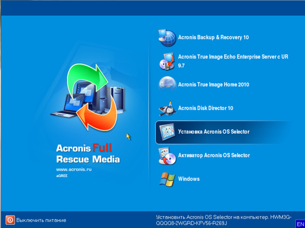Click the www.acronis.ru link text
The image size is (305, 228).
click(x=74, y=169)
